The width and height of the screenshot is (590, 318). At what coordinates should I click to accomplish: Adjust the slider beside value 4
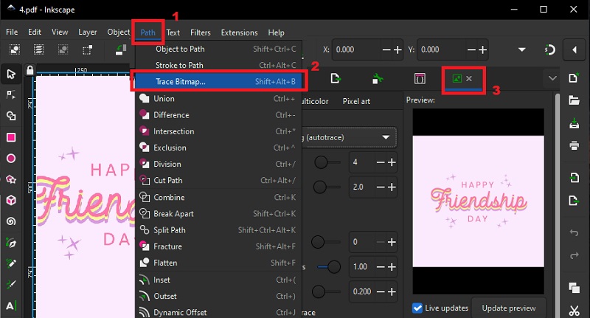(327, 162)
